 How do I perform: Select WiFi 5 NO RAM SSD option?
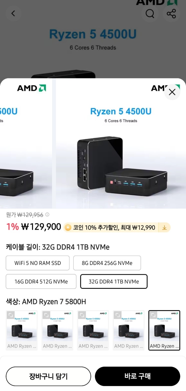[38, 263]
